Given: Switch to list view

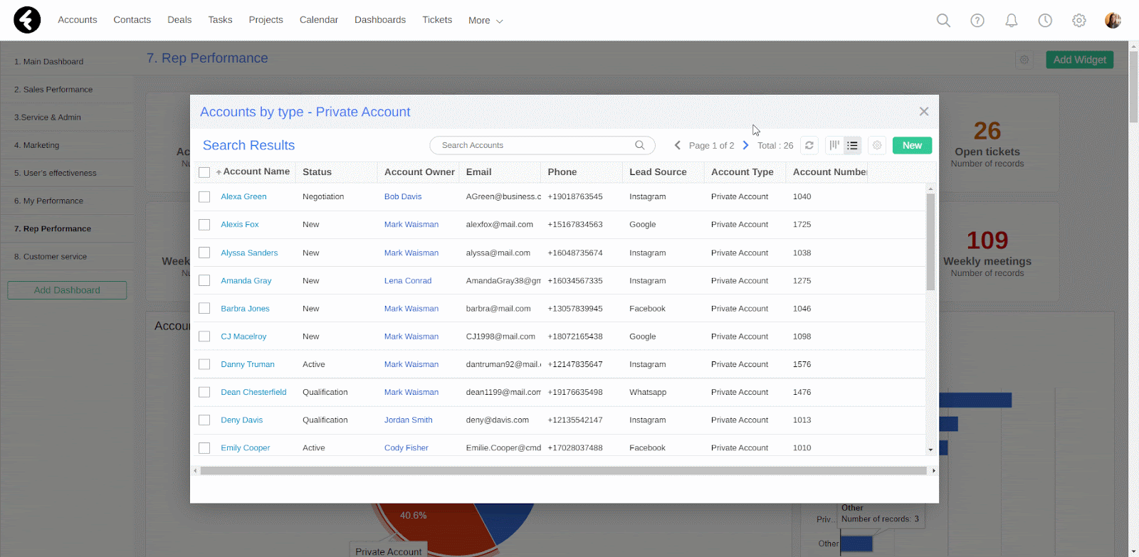Looking at the screenshot, I should coord(852,145).
